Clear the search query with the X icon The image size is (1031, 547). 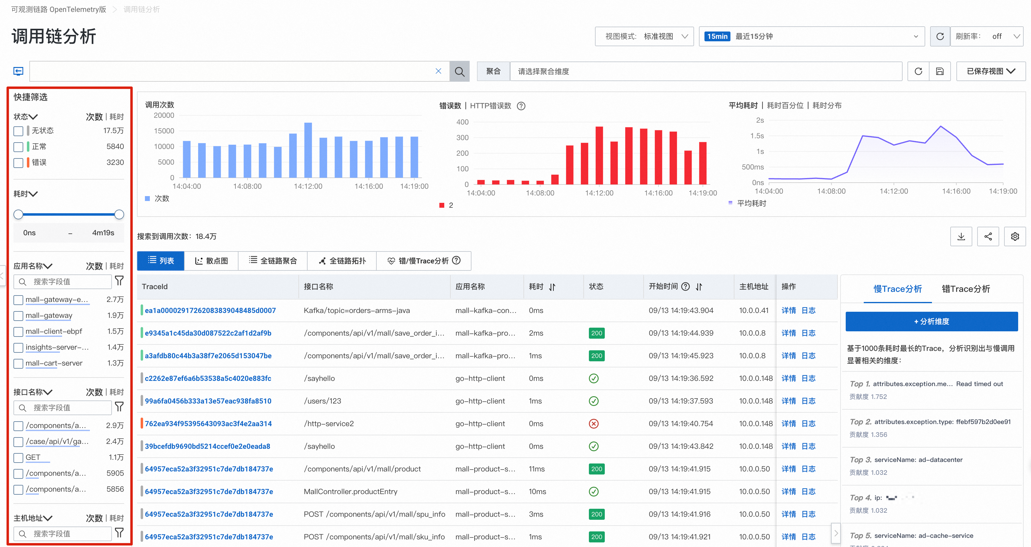point(438,71)
